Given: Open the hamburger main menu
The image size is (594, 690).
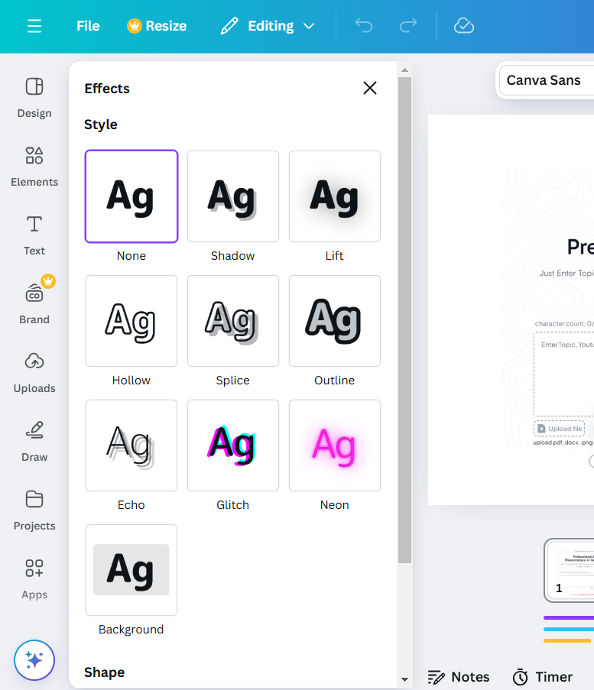Looking at the screenshot, I should 34,26.
